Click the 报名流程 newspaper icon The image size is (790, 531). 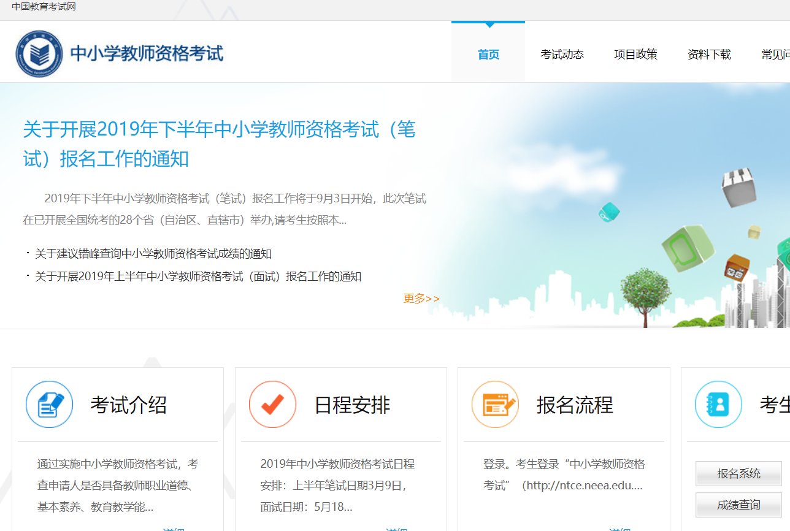496,405
